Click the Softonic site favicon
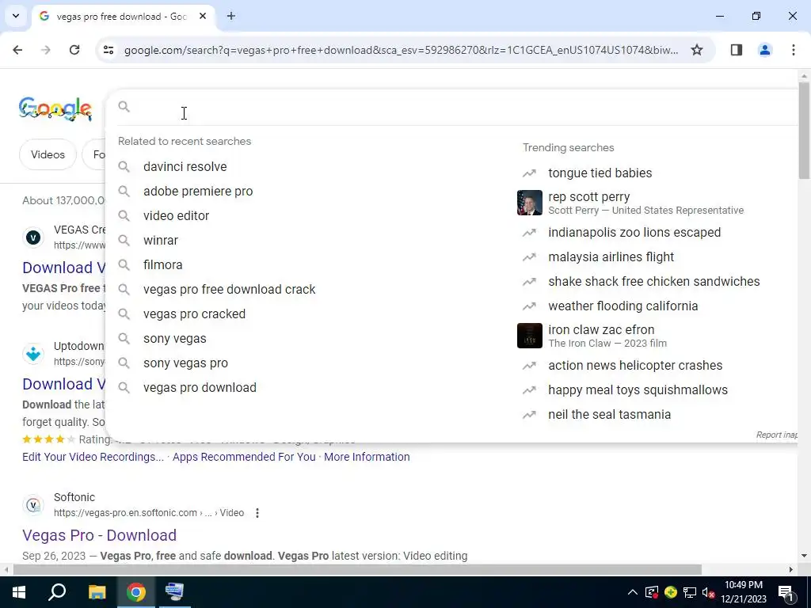The width and height of the screenshot is (811, 608). click(x=33, y=505)
